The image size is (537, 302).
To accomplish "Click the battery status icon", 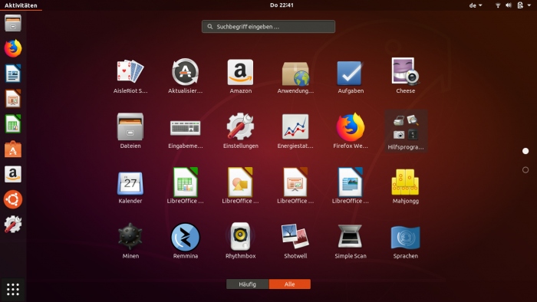I will (x=520, y=5).
